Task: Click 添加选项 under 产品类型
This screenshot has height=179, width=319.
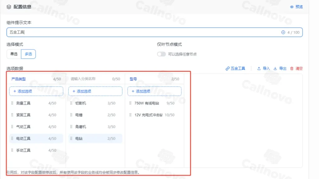Action: click(36, 91)
